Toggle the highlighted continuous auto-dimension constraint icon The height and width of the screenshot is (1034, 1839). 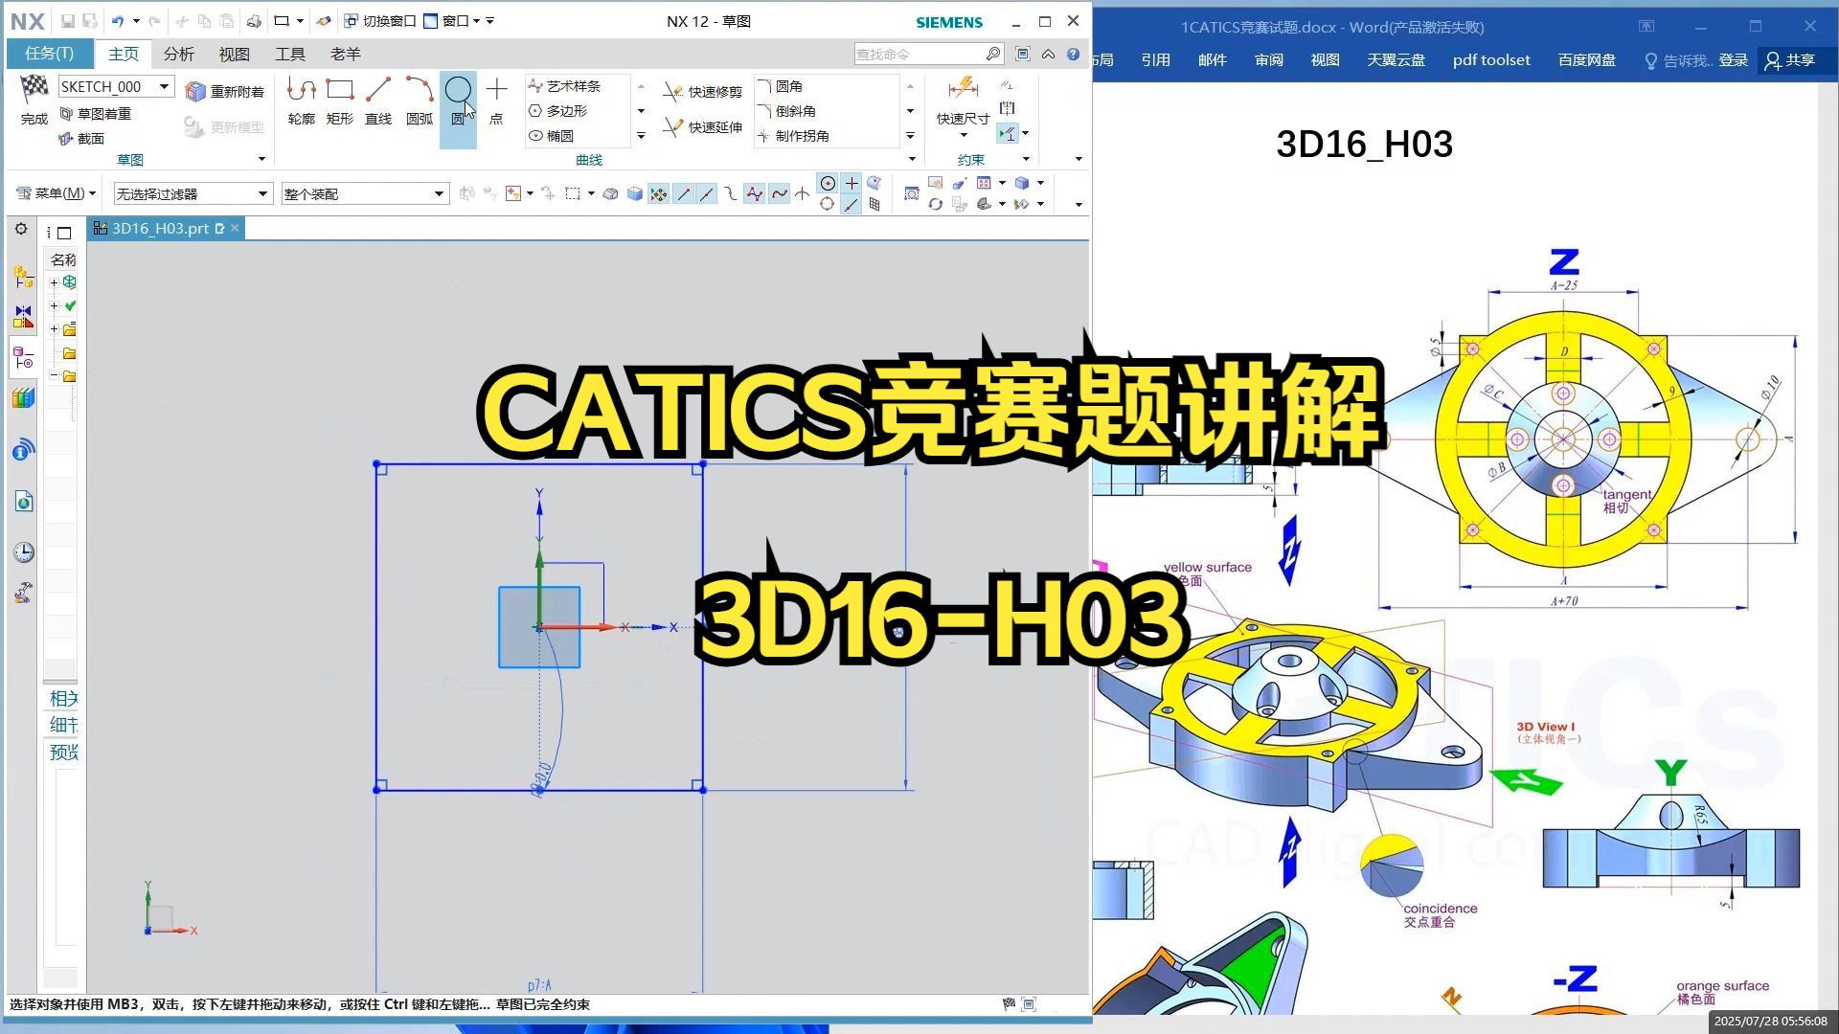1007,134
